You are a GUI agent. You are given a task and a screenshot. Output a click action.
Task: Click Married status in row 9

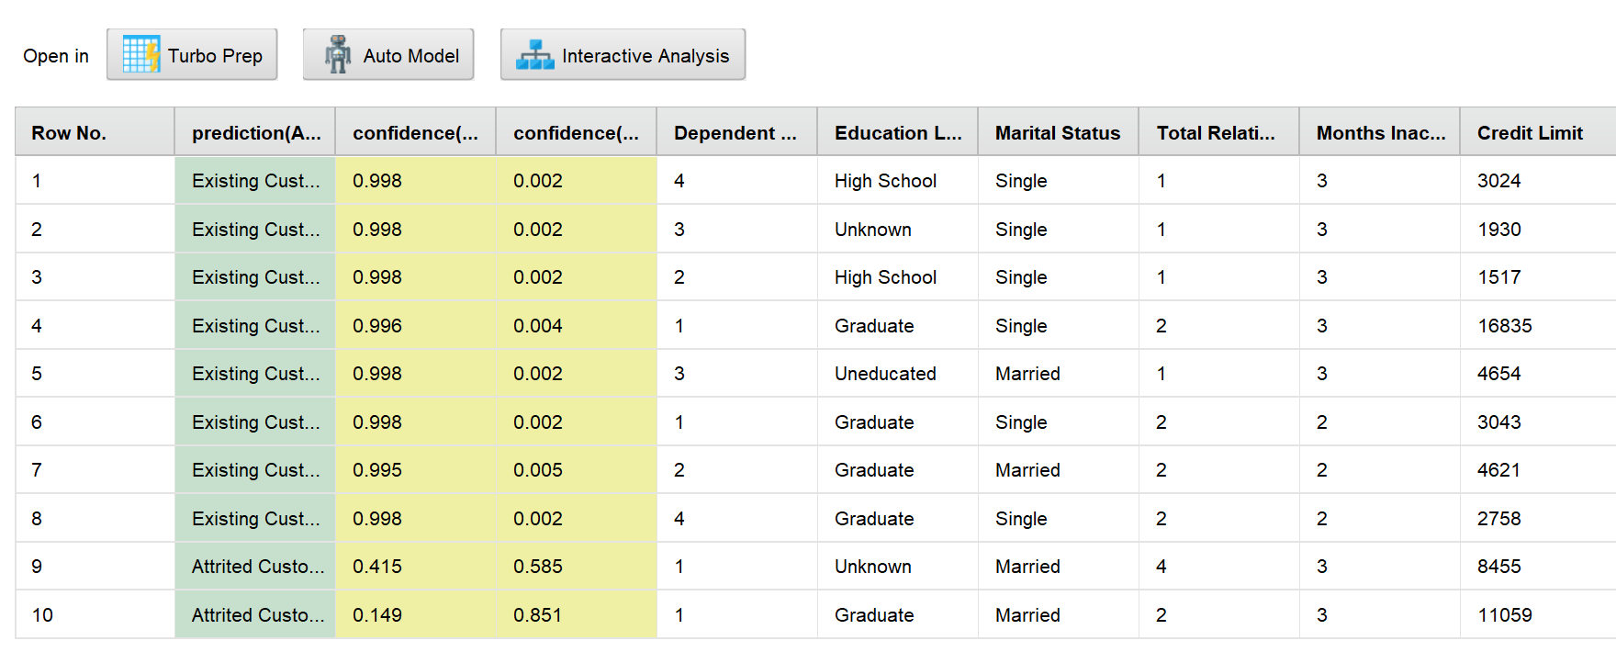pos(1059,567)
